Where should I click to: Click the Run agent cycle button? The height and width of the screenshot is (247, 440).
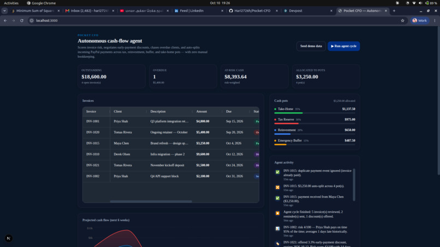click(343, 46)
